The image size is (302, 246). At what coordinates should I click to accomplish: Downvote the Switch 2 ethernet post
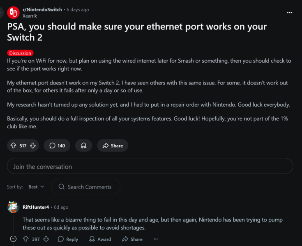[x=33, y=146]
